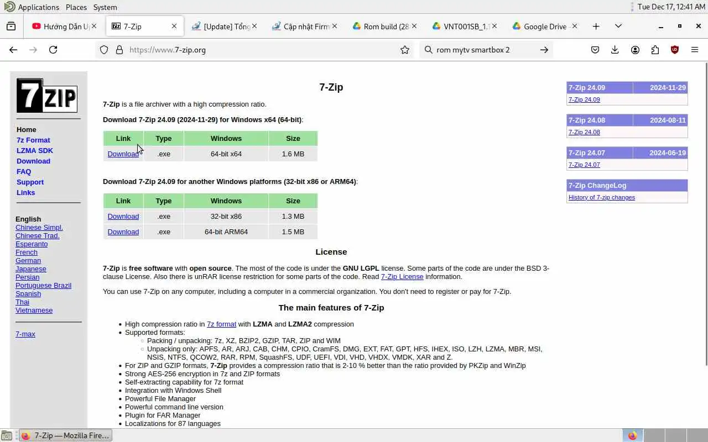Open tracking protection shield in address bar
This screenshot has width=708, height=442.
[x=104, y=50]
